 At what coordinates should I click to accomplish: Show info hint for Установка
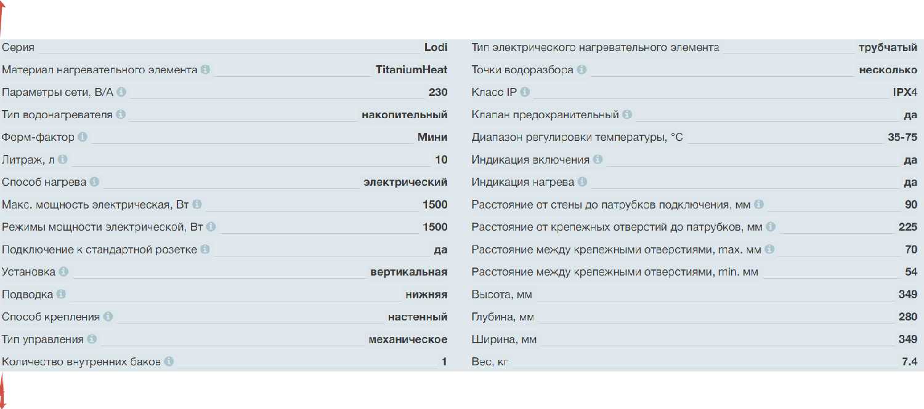63,272
